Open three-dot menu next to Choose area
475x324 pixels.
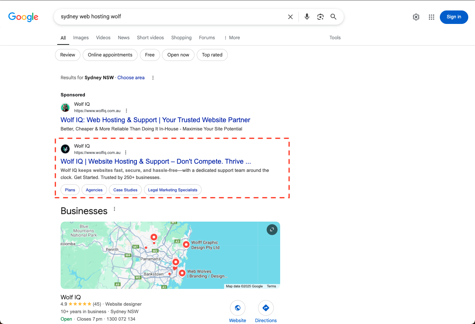point(153,78)
